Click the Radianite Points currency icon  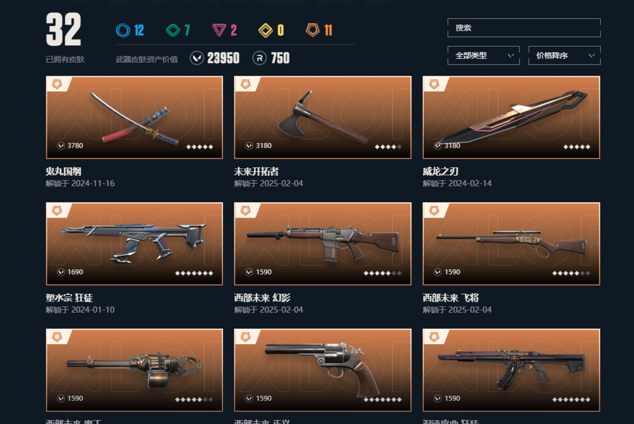(x=259, y=58)
